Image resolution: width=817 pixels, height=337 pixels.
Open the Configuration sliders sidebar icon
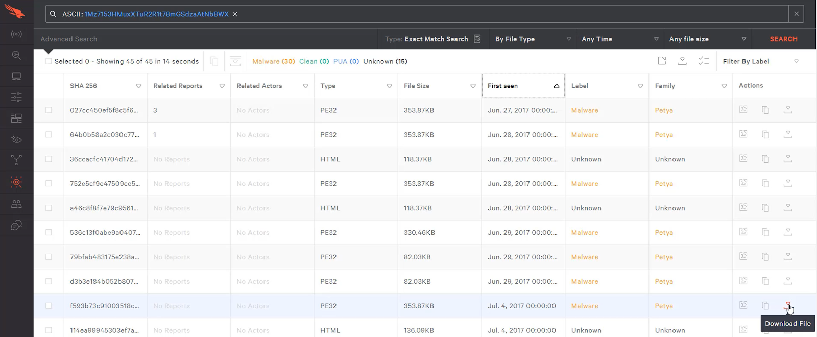point(16,97)
